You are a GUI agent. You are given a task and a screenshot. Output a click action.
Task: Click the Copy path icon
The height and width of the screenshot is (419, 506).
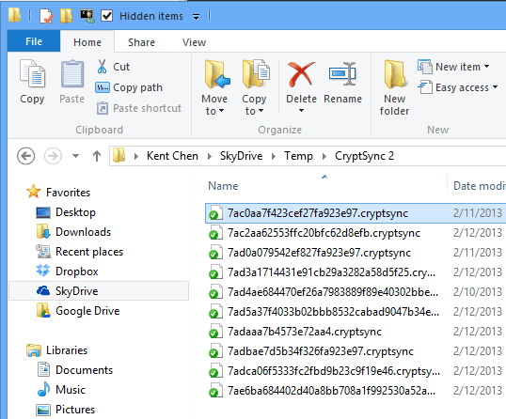[x=103, y=87]
